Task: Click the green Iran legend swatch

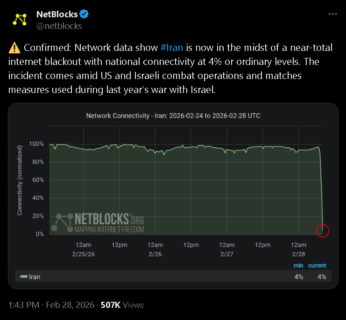Action: tap(23, 277)
